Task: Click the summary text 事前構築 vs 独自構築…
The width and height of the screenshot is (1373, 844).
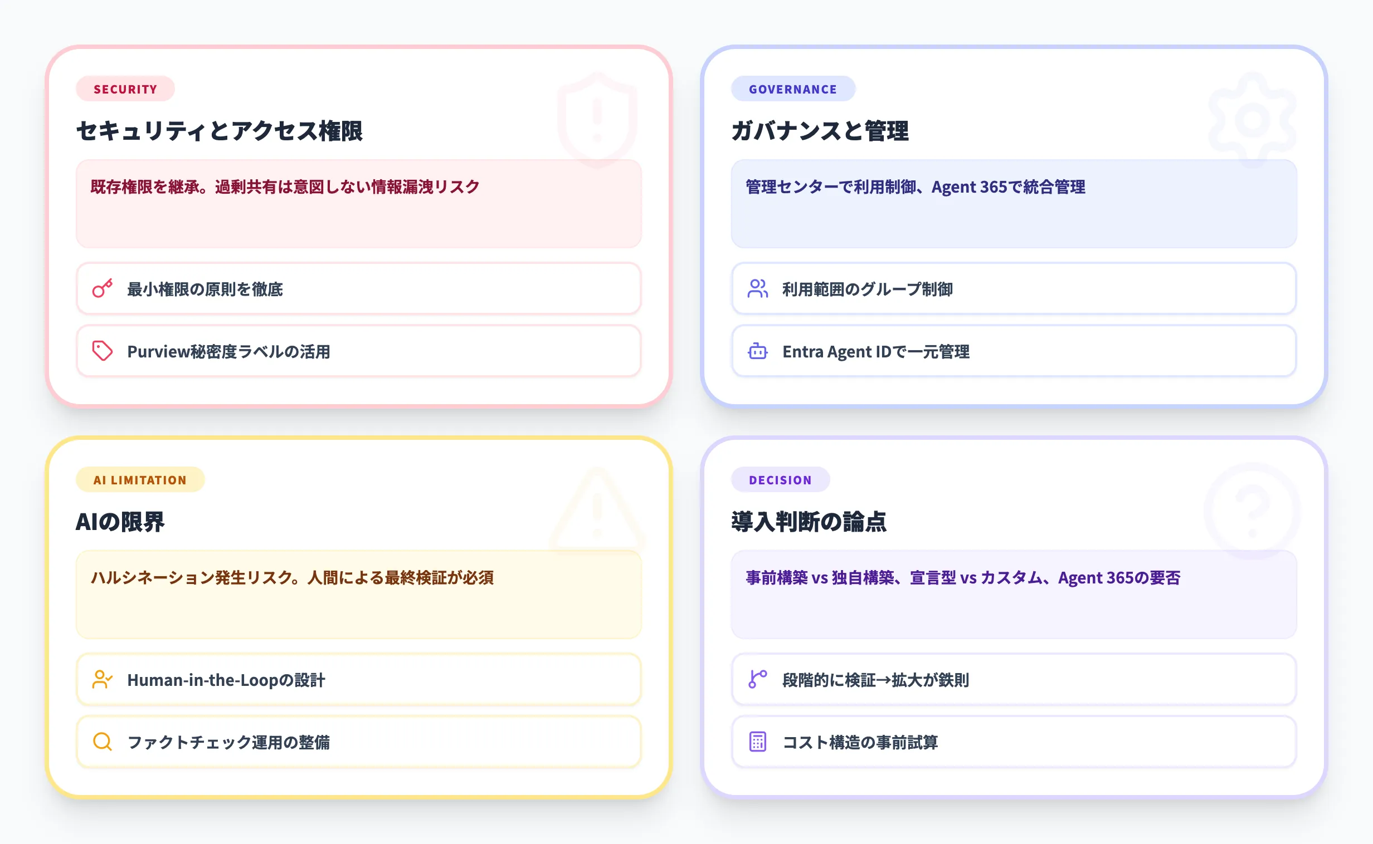Action: [x=963, y=577]
